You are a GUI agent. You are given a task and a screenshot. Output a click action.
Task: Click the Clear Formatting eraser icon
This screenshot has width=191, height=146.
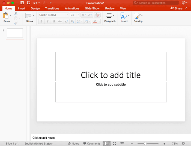[97, 15]
